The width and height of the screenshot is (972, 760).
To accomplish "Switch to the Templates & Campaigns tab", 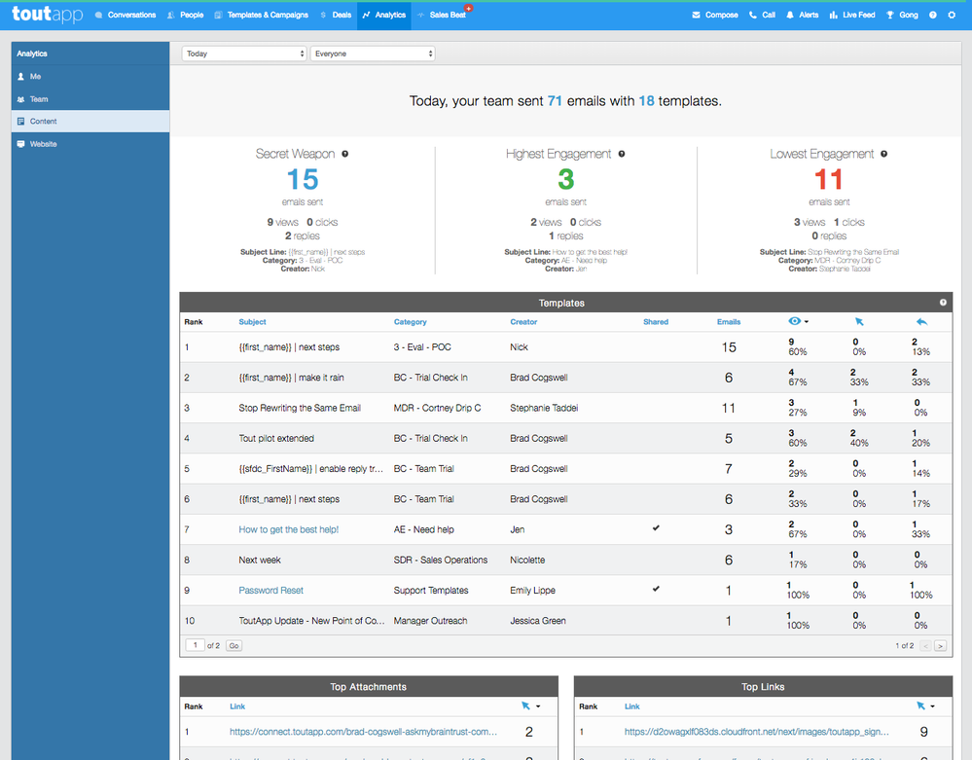I will tap(261, 16).
